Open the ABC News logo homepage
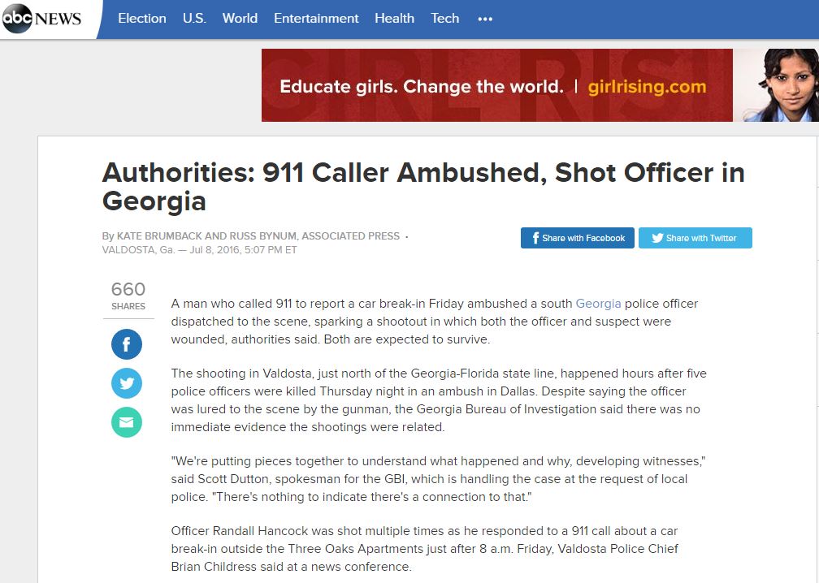819x583 pixels. (x=41, y=18)
